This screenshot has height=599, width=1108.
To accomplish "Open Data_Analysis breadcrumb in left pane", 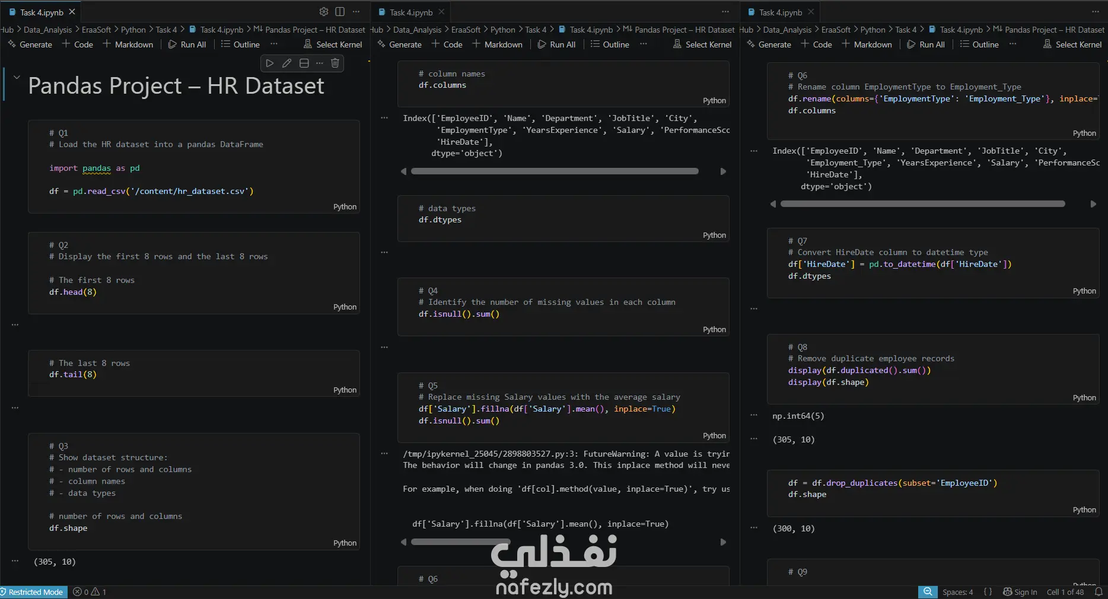I will [47, 30].
